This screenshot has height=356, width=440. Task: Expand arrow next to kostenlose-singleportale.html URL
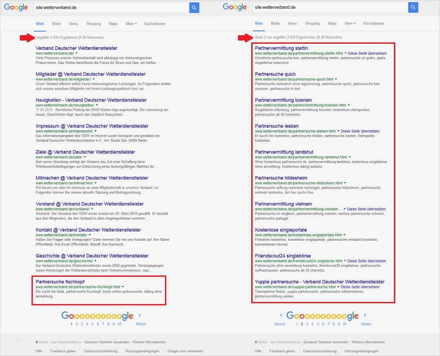coord(345,235)
